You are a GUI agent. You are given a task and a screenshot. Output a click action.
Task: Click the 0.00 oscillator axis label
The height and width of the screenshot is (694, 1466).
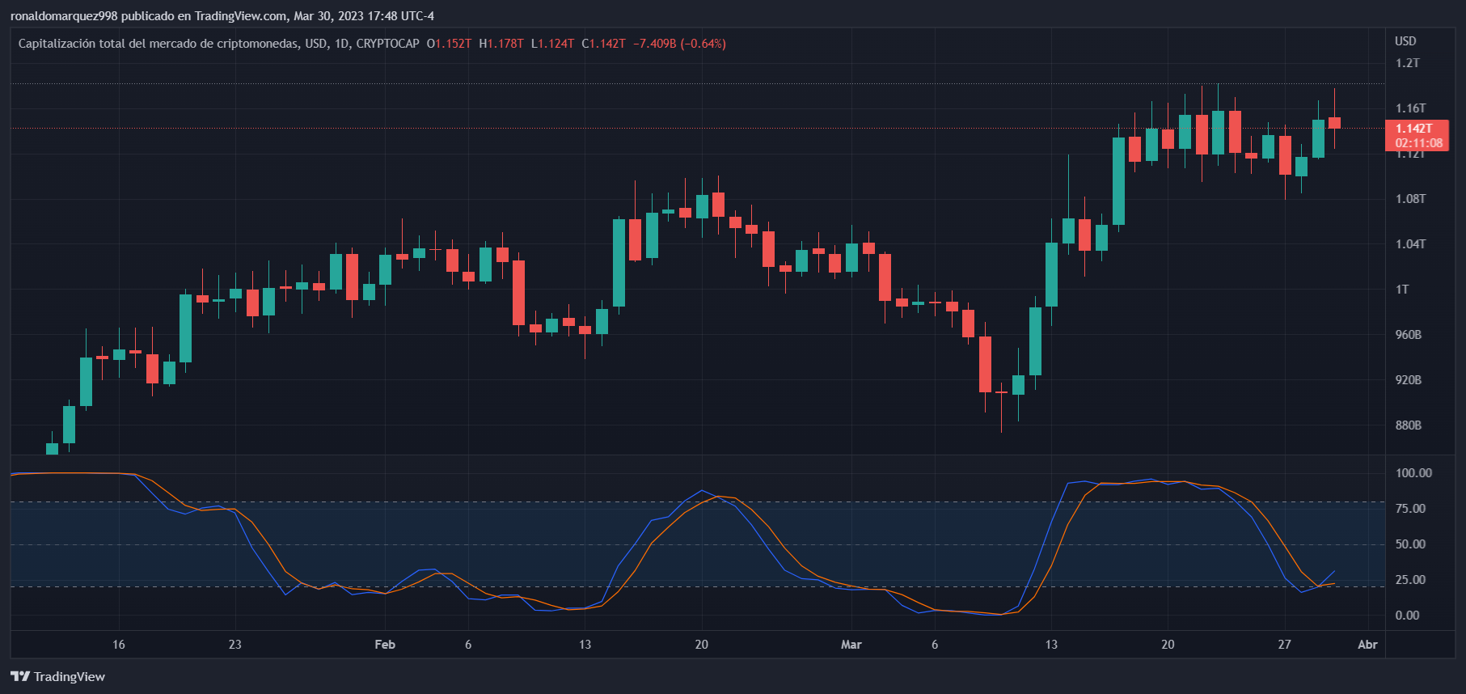click(x=1407, y=616)
